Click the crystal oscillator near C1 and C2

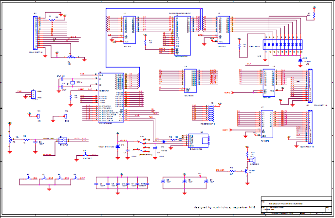point(72,83)
